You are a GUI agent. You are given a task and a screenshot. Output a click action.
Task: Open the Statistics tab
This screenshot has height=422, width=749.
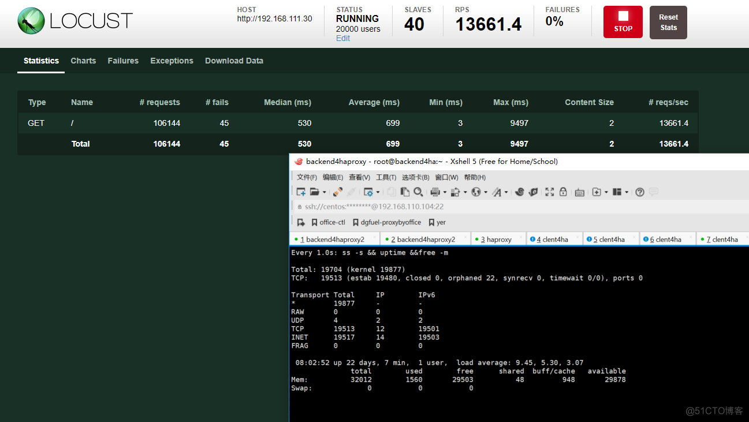tap(41, 61)
